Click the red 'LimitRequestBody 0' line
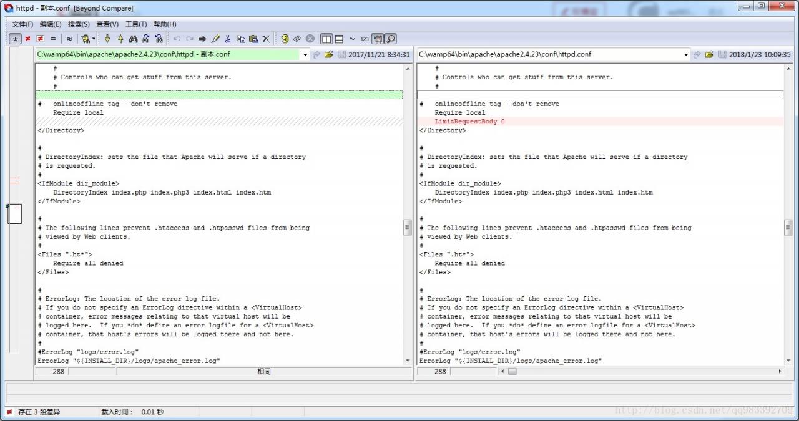The height and width of the screenshot is (421, 799). 469,122
